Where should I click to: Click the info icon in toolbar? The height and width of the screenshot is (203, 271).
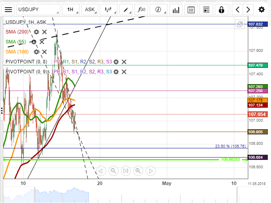tap(158, 10)
